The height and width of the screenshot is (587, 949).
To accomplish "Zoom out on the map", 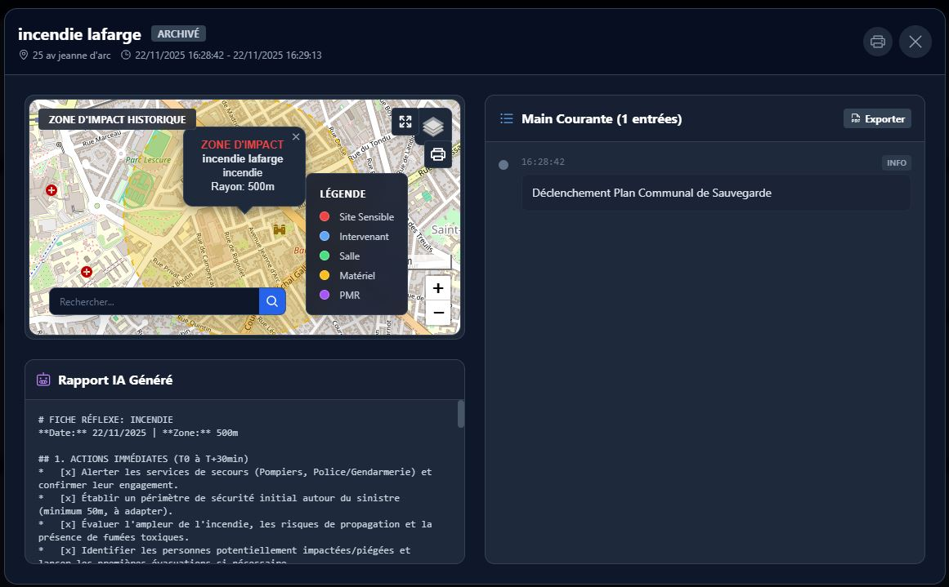I will coord(438,313).
